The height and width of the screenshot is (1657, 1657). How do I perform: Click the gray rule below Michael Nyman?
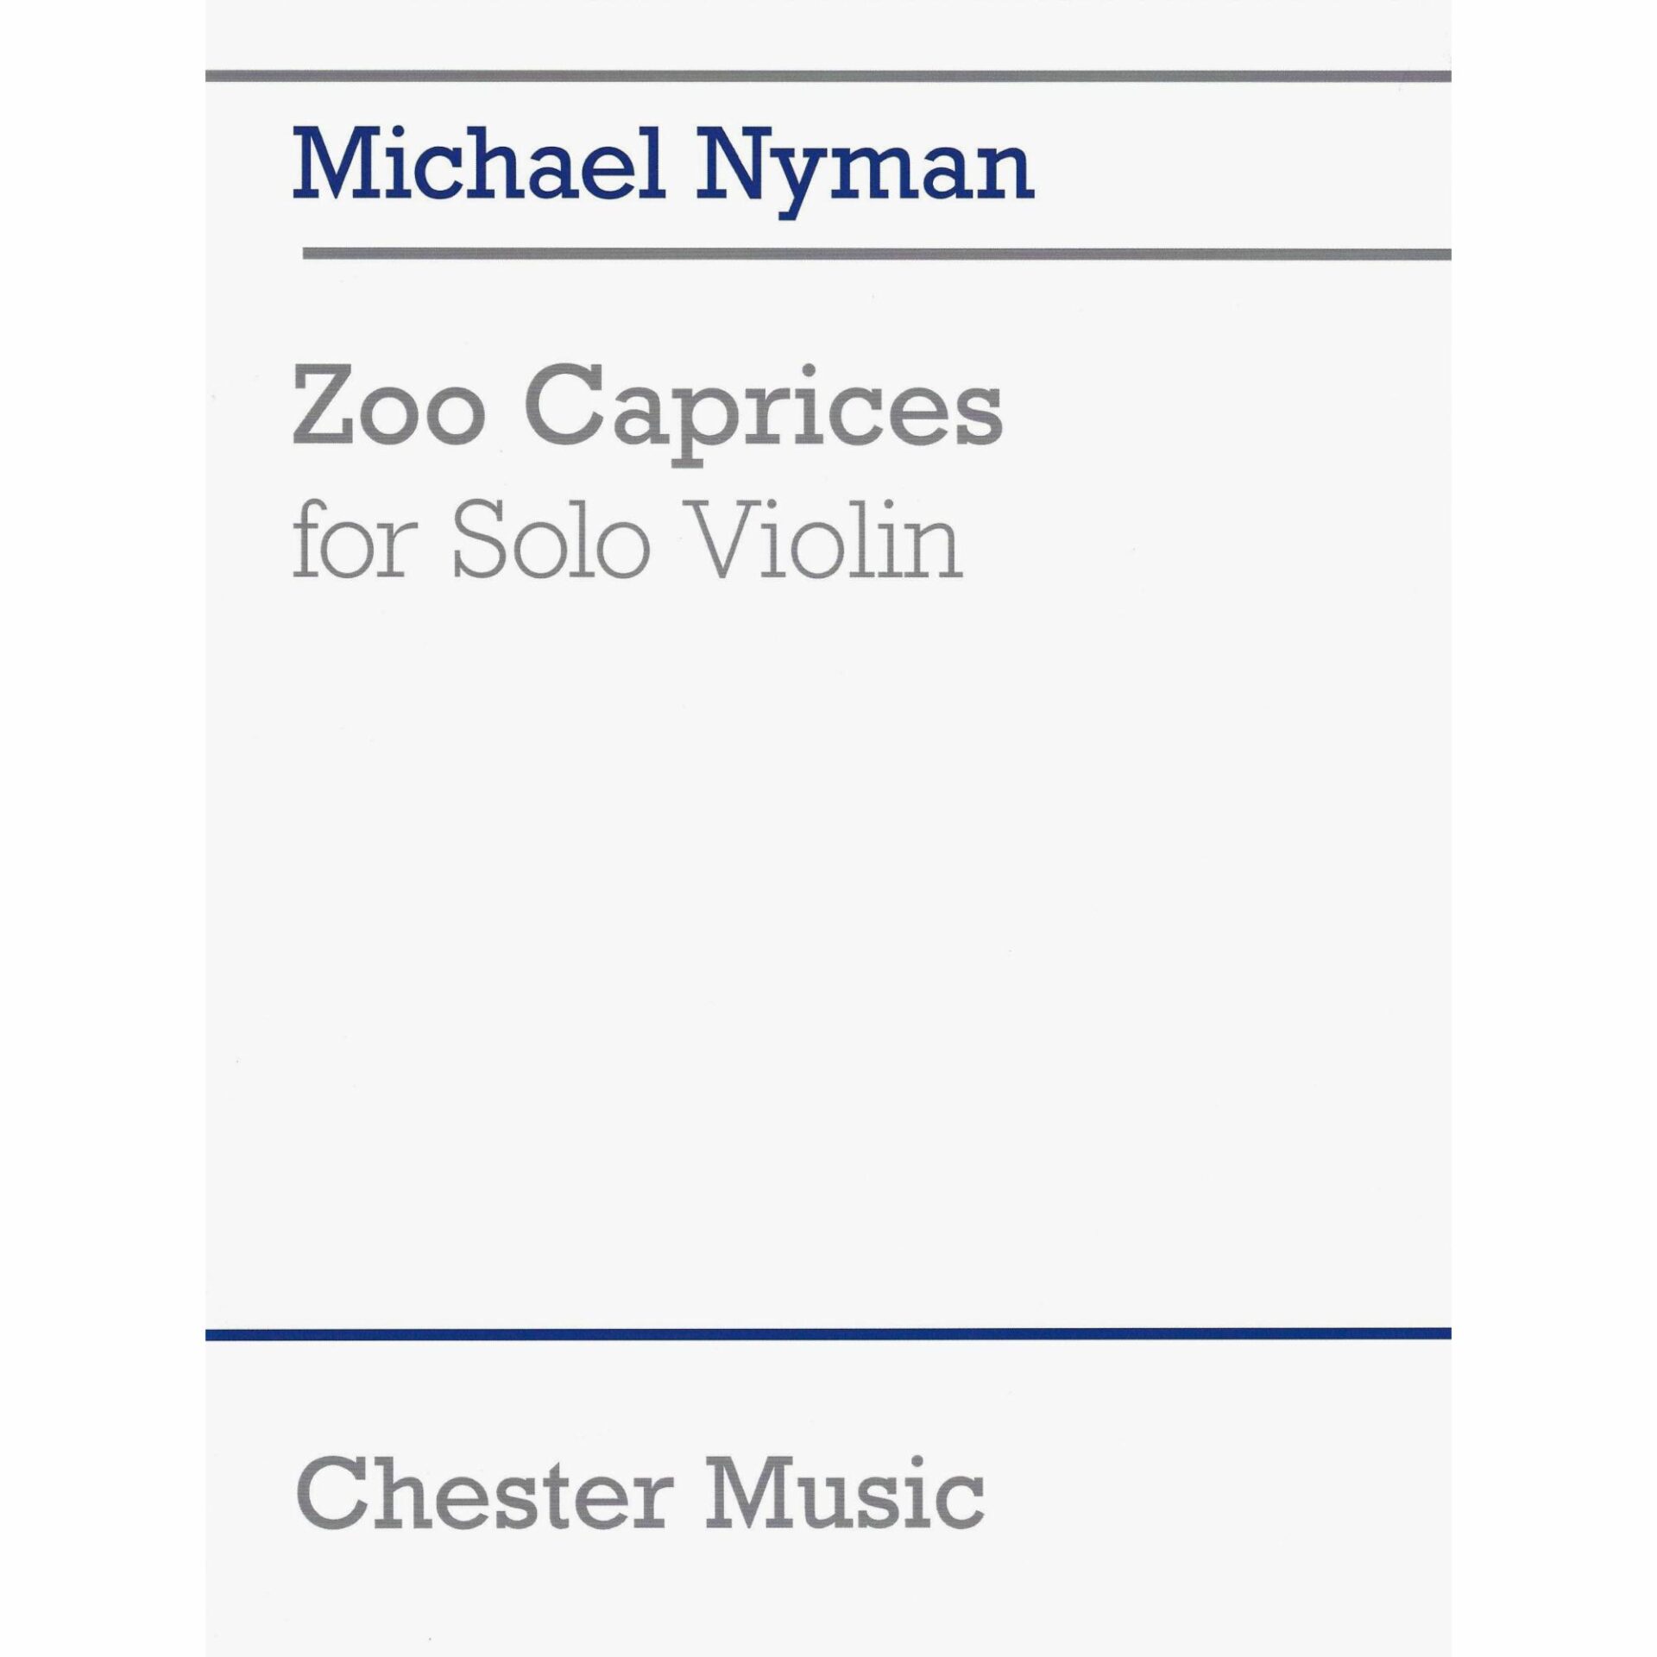(x=876, y=254)
